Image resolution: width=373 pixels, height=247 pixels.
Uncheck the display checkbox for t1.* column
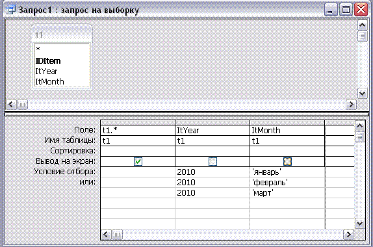(138, 162)
